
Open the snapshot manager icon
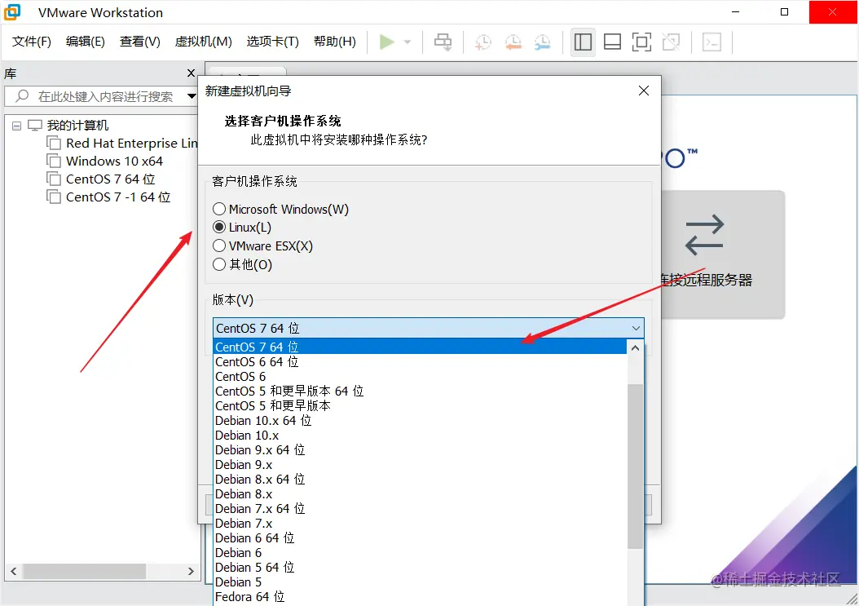pyautogui.click(x=542, y=42)
